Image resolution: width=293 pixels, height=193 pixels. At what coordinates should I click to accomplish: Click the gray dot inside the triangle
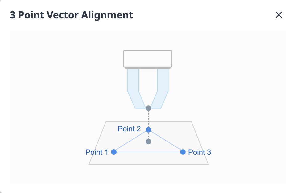(148, 142)
